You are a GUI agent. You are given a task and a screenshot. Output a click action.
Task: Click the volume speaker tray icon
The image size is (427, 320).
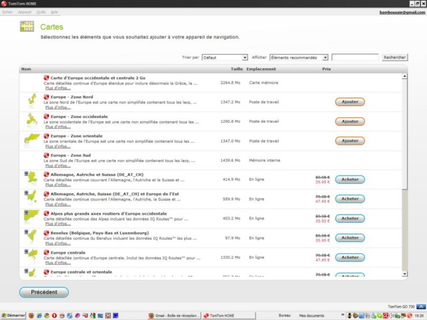[x=392, y=315]
